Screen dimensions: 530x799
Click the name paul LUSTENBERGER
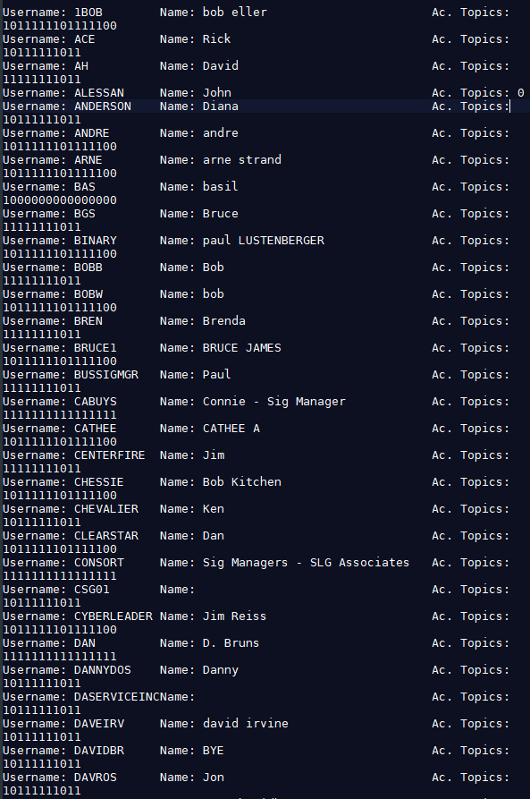tap(264, 241)
